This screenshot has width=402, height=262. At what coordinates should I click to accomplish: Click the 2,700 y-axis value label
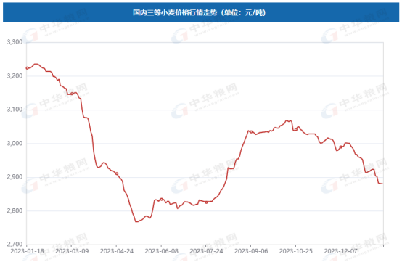pyautogui.click(x=15, y=245)
